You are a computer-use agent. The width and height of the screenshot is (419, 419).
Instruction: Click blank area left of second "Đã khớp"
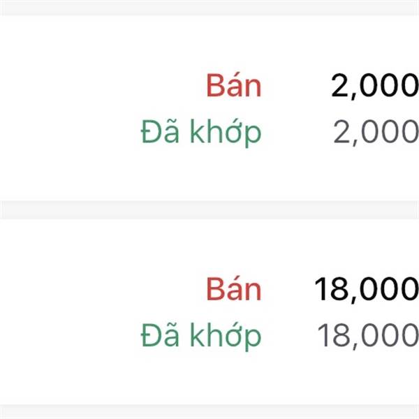click(x=70, y=335)
